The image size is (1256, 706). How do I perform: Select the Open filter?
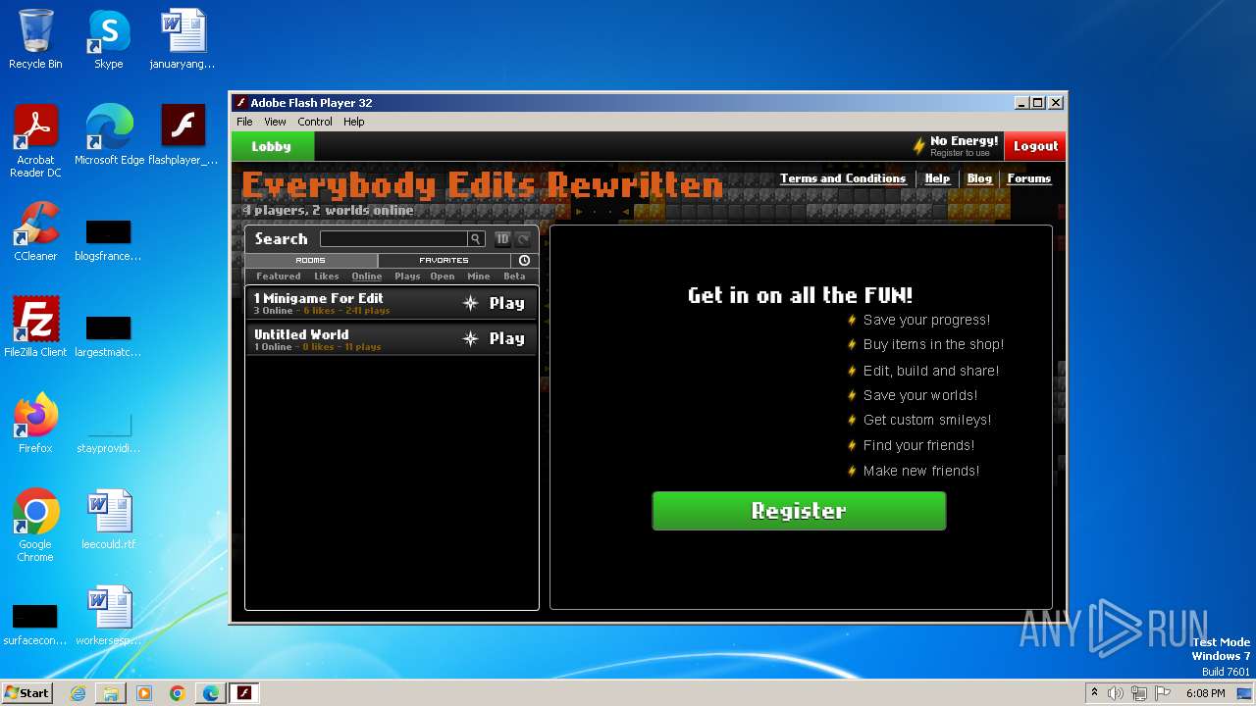443,277
